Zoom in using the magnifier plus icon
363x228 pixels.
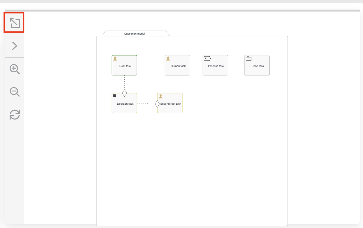pyautogui.click(x=14, y=69)
